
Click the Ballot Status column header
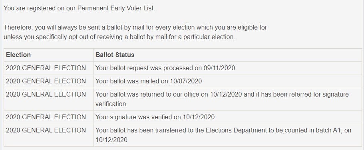[x=115, y=55]
